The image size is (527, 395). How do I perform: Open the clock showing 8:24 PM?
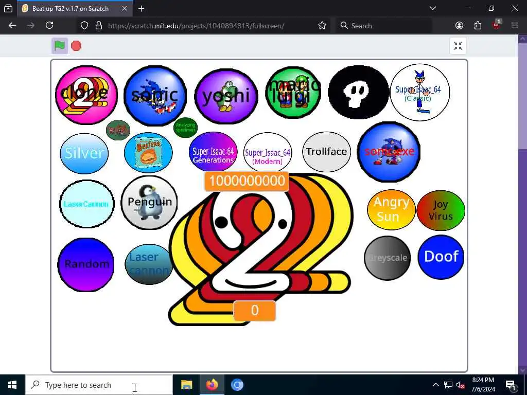coord(483,385)
